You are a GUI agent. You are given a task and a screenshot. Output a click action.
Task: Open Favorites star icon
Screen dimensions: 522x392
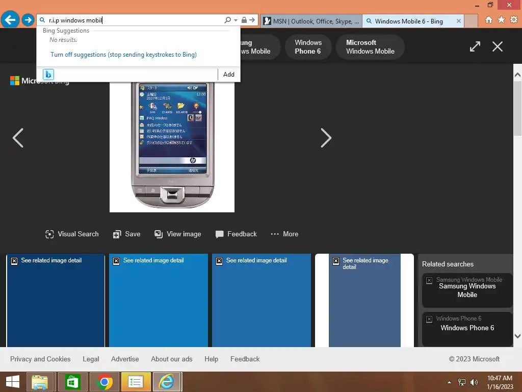point(502,20)
